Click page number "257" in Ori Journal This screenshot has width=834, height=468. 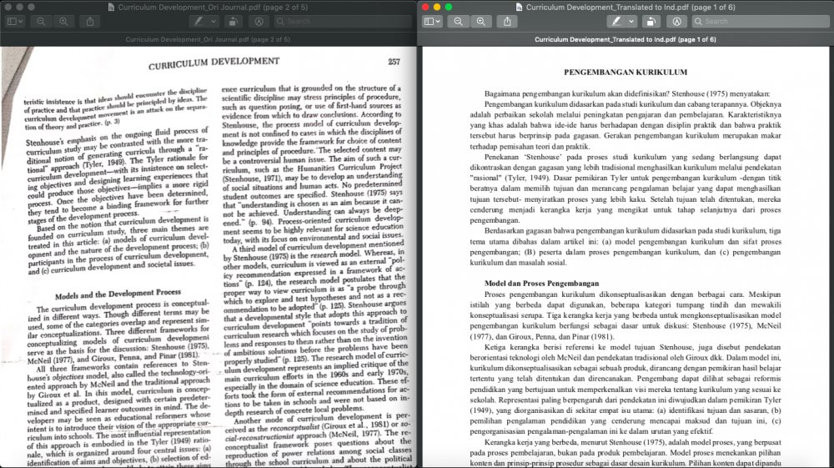click(394, 62)
